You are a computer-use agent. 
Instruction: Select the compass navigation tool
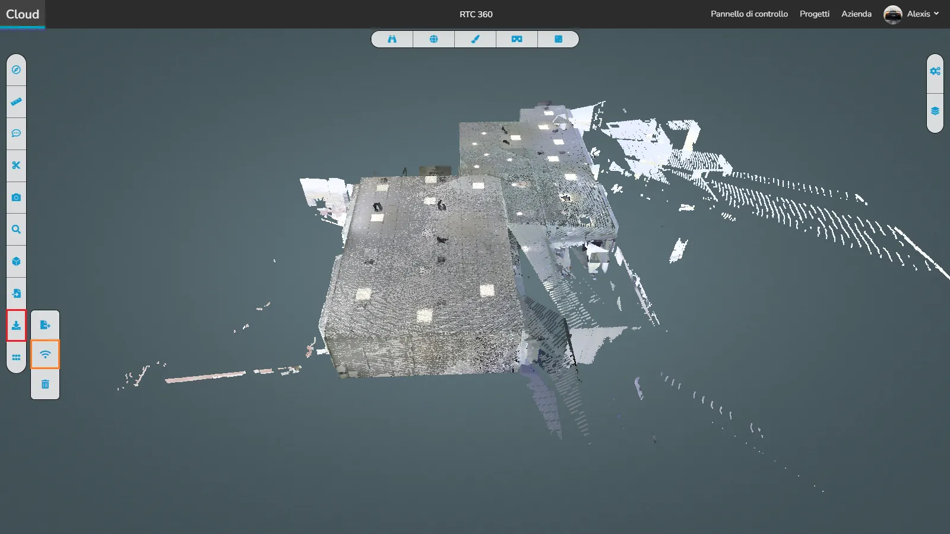tap(16, 69)
